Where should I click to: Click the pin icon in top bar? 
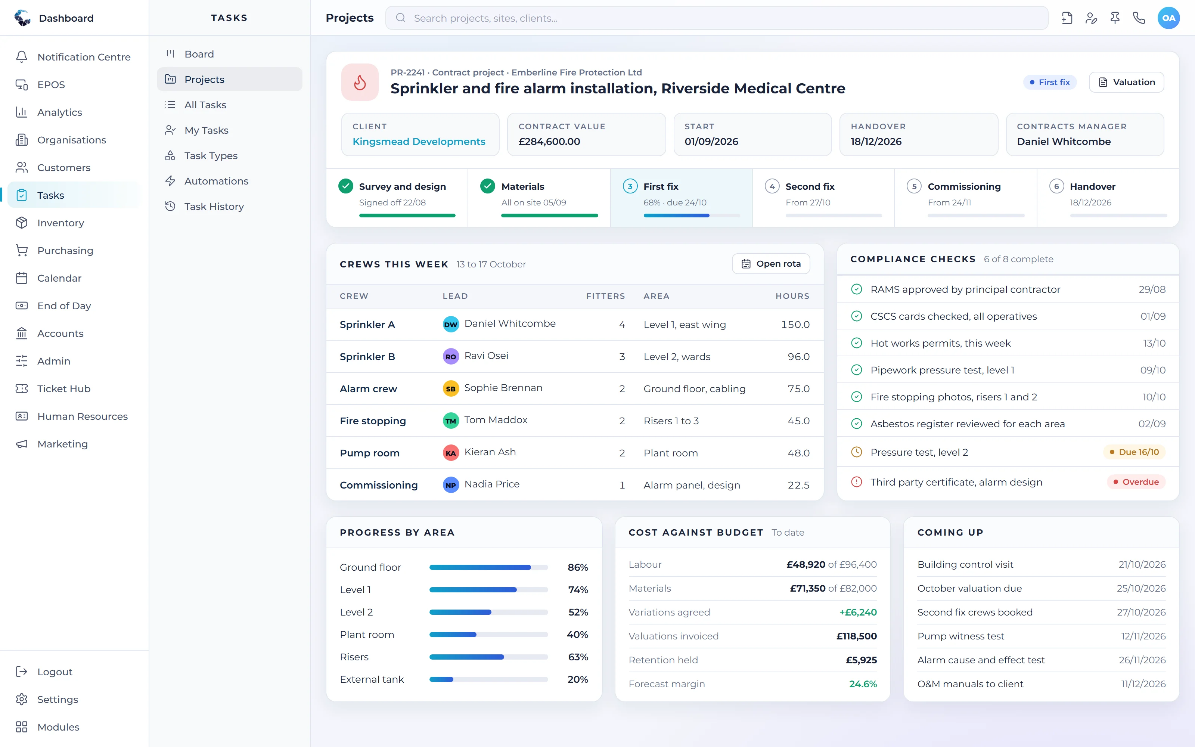(1115, 18)
